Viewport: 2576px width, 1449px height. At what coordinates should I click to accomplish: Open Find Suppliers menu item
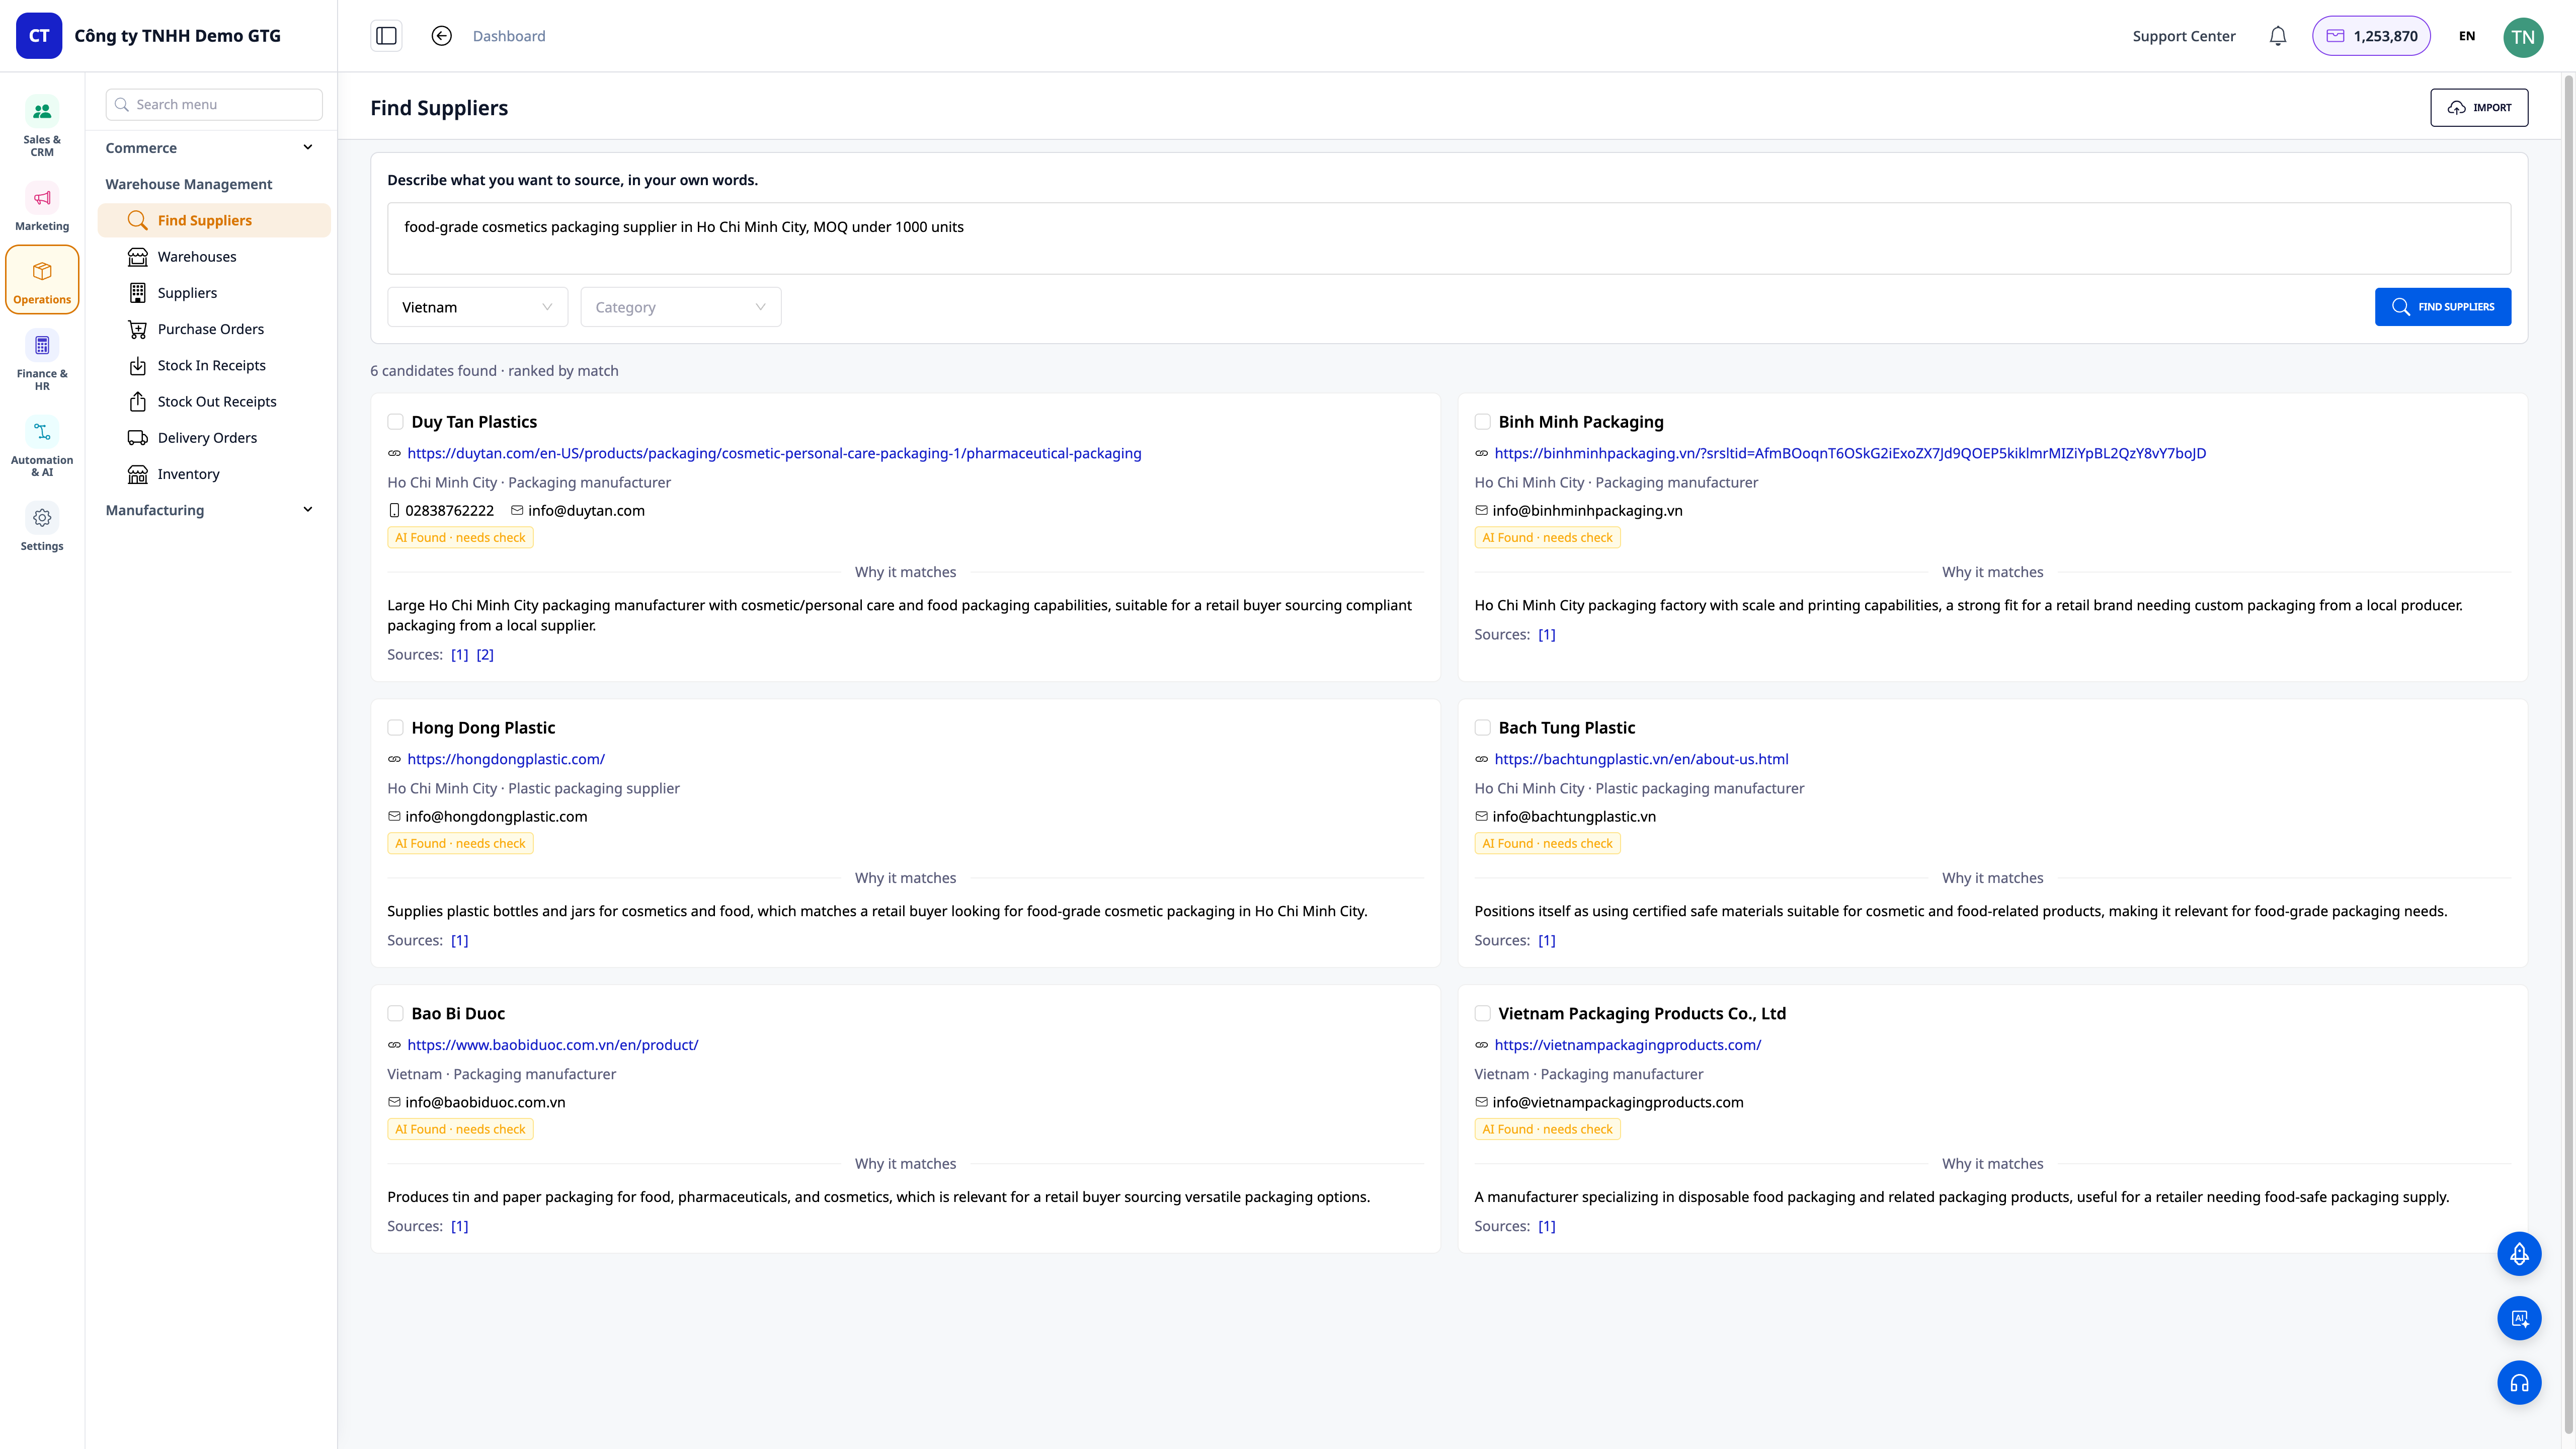[x=214, y=220]
